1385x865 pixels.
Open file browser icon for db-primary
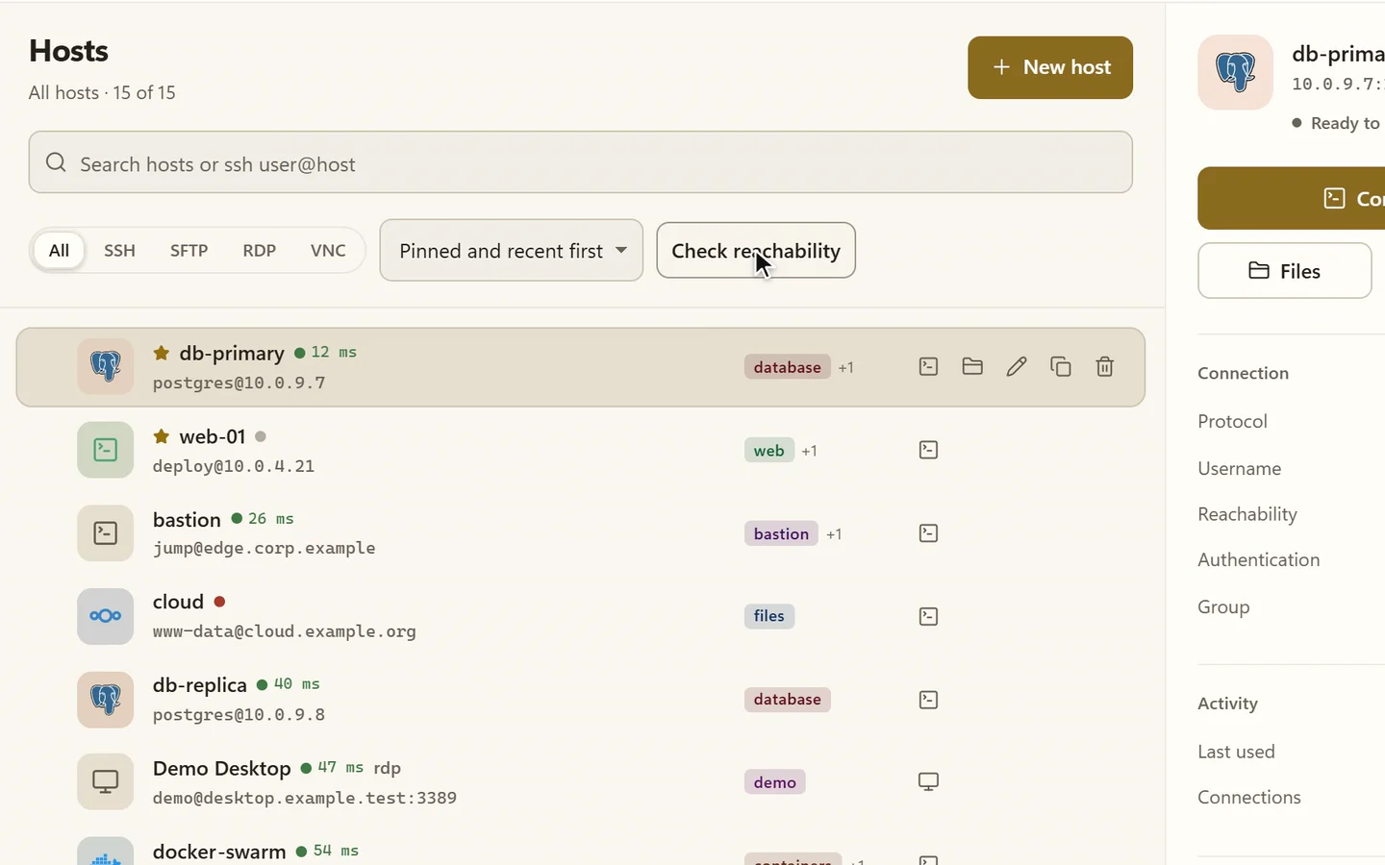coord(972,366)
